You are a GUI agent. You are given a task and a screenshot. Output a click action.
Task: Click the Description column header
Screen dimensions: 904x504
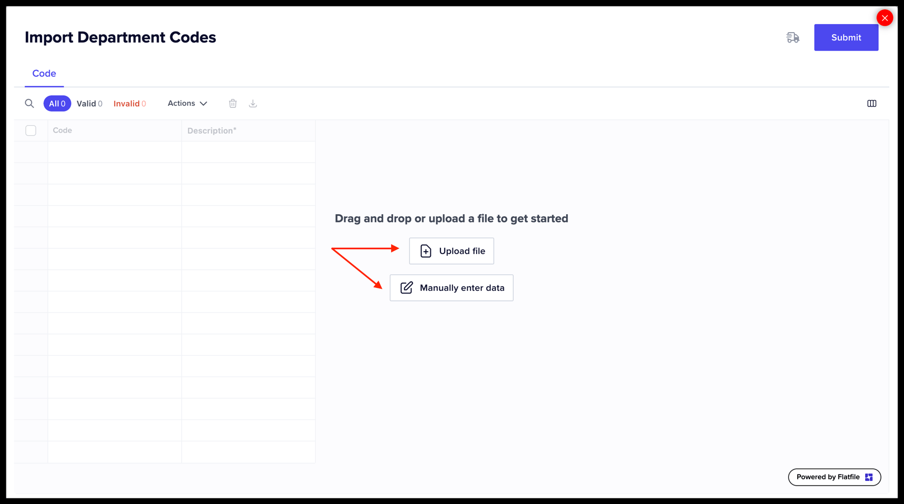212,130
